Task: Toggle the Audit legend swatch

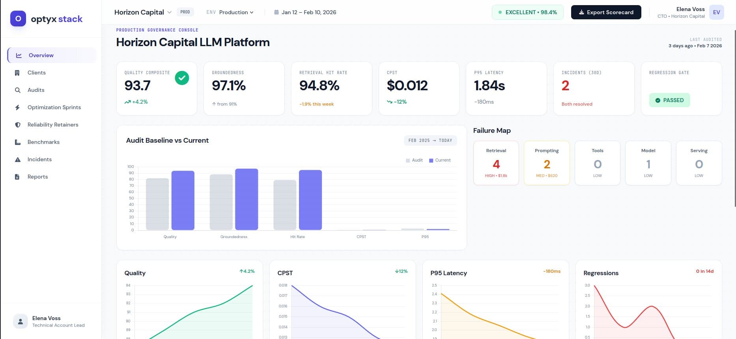Action: 408,160
